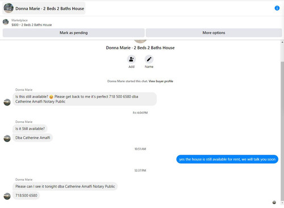Viewport: 284px width, 208px height.
Task: Select the 'Dba Catherine Amalfi' message bubble
Action: 33,138
